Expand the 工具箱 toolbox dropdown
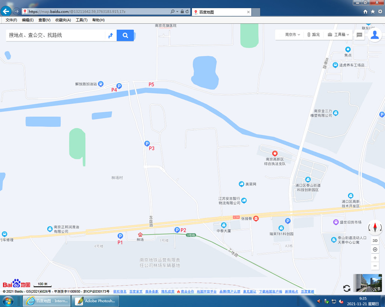 click(x=338, y=34)
